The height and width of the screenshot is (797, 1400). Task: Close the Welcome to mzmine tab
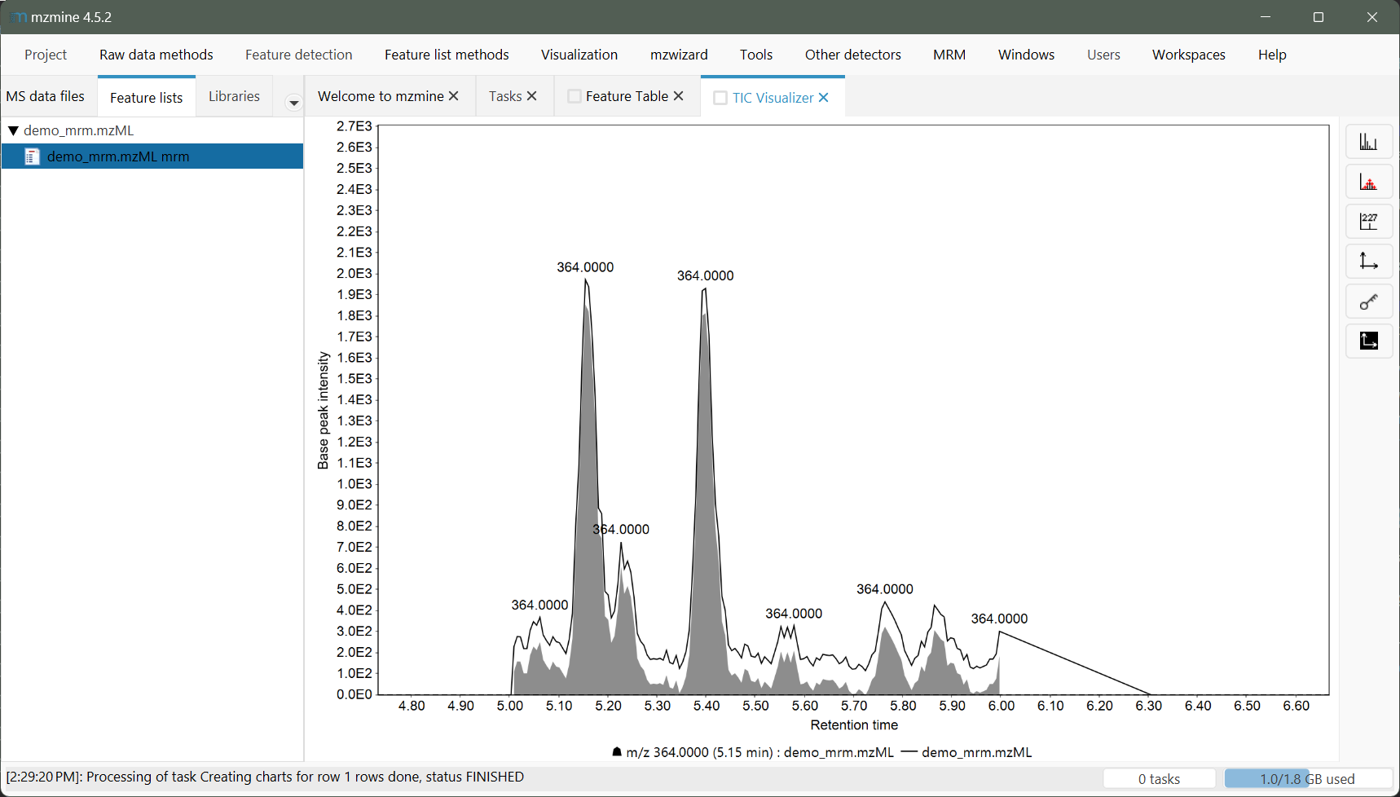454,96
